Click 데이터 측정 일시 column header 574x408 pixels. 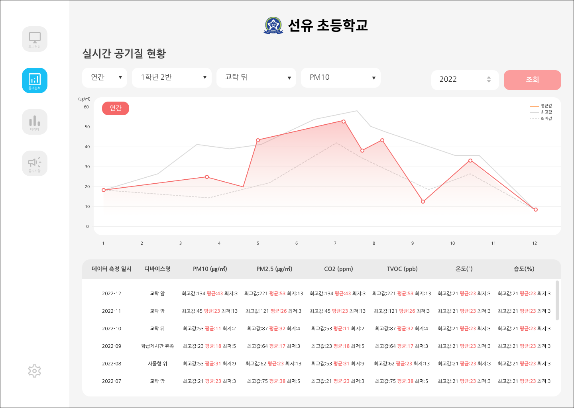[x=112, y=269]
